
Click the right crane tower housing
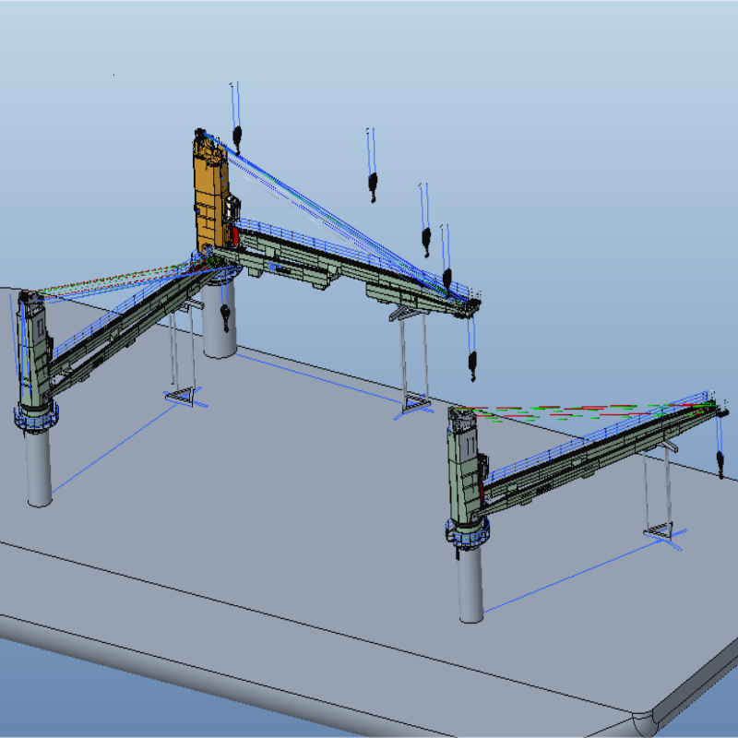(464, 461)
